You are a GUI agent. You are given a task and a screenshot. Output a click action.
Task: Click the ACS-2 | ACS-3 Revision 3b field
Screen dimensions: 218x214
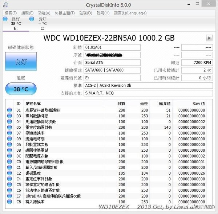[x=148, y=85]
